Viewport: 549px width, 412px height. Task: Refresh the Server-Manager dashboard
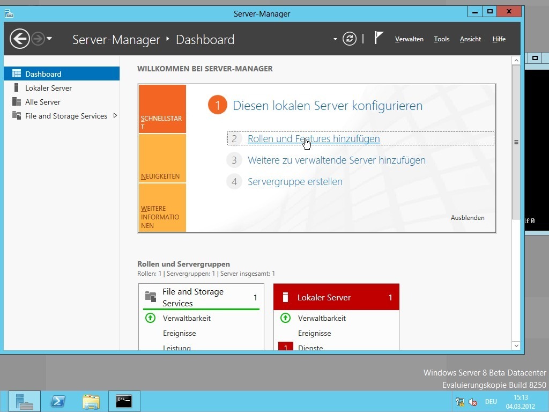350,39
